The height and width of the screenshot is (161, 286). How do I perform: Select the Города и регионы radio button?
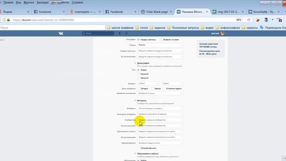(138, 40)
